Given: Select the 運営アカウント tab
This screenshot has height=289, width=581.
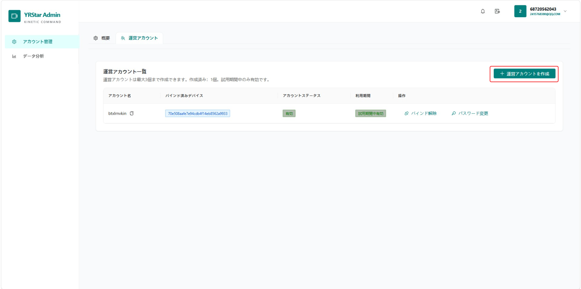Looking at the screenshot, I should coord(139,38).
